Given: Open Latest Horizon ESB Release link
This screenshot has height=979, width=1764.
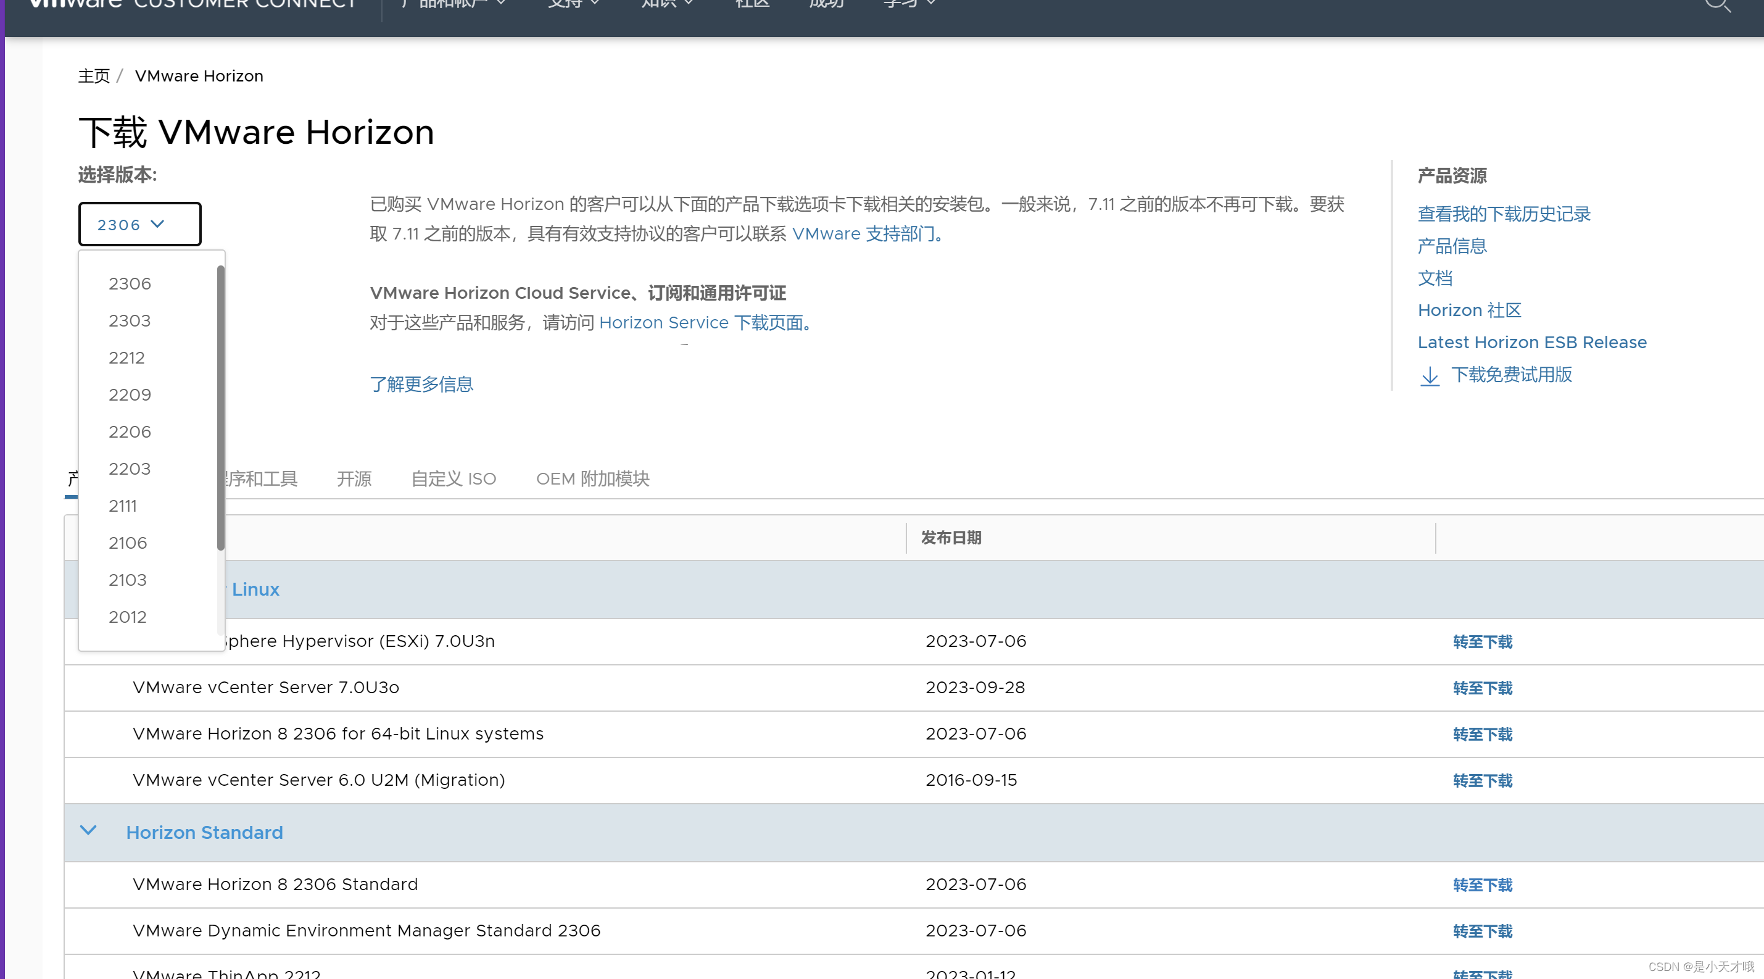Looking at the screenshot, I should 1531,343.
